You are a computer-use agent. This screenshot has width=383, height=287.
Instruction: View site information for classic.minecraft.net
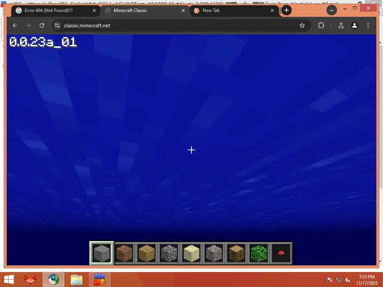[x=57, y=25]
